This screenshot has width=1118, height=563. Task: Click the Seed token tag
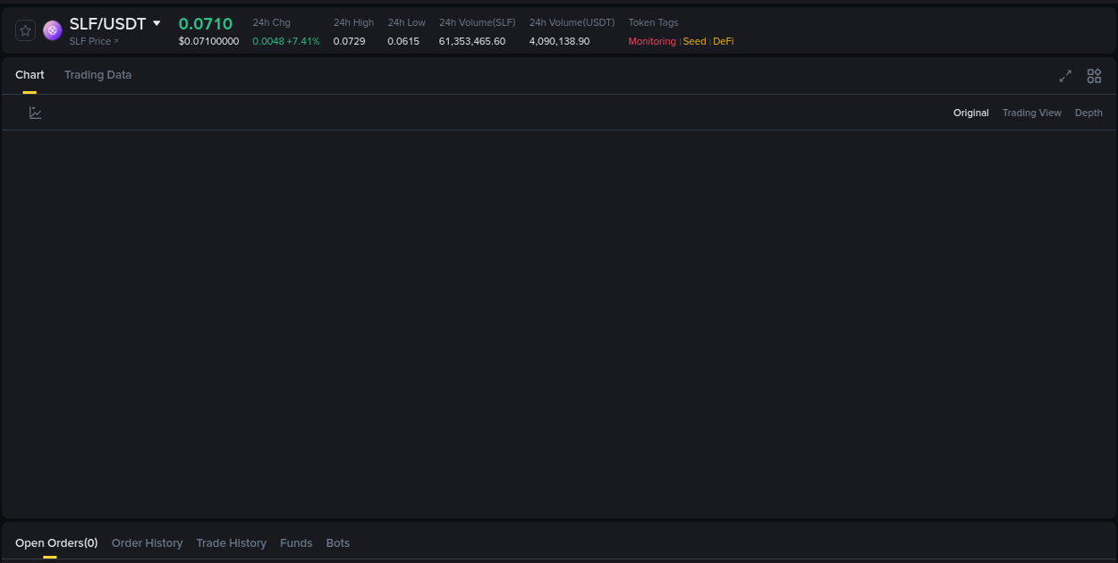[695, 41]
